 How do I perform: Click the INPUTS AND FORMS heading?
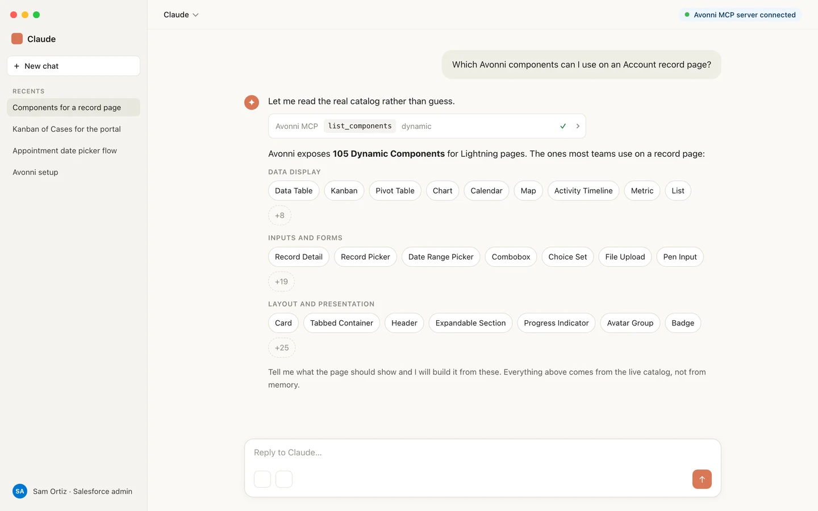[305, 238]
